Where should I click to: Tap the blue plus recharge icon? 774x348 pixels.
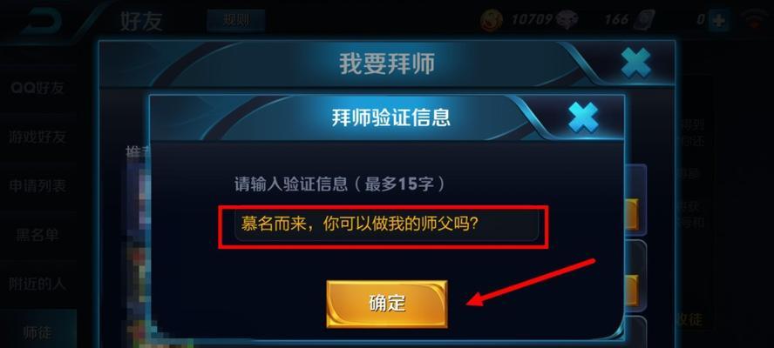718,20
